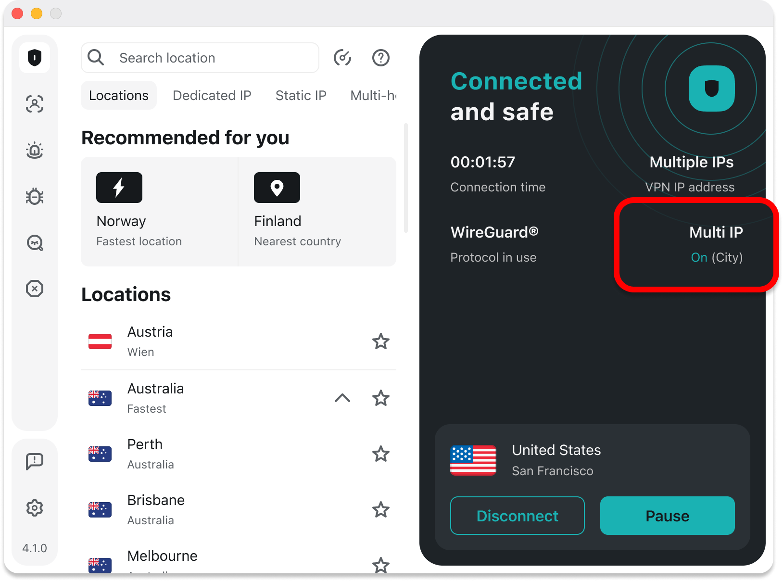Open the Alert siren icon in sidebar

[x=35, y=150]
